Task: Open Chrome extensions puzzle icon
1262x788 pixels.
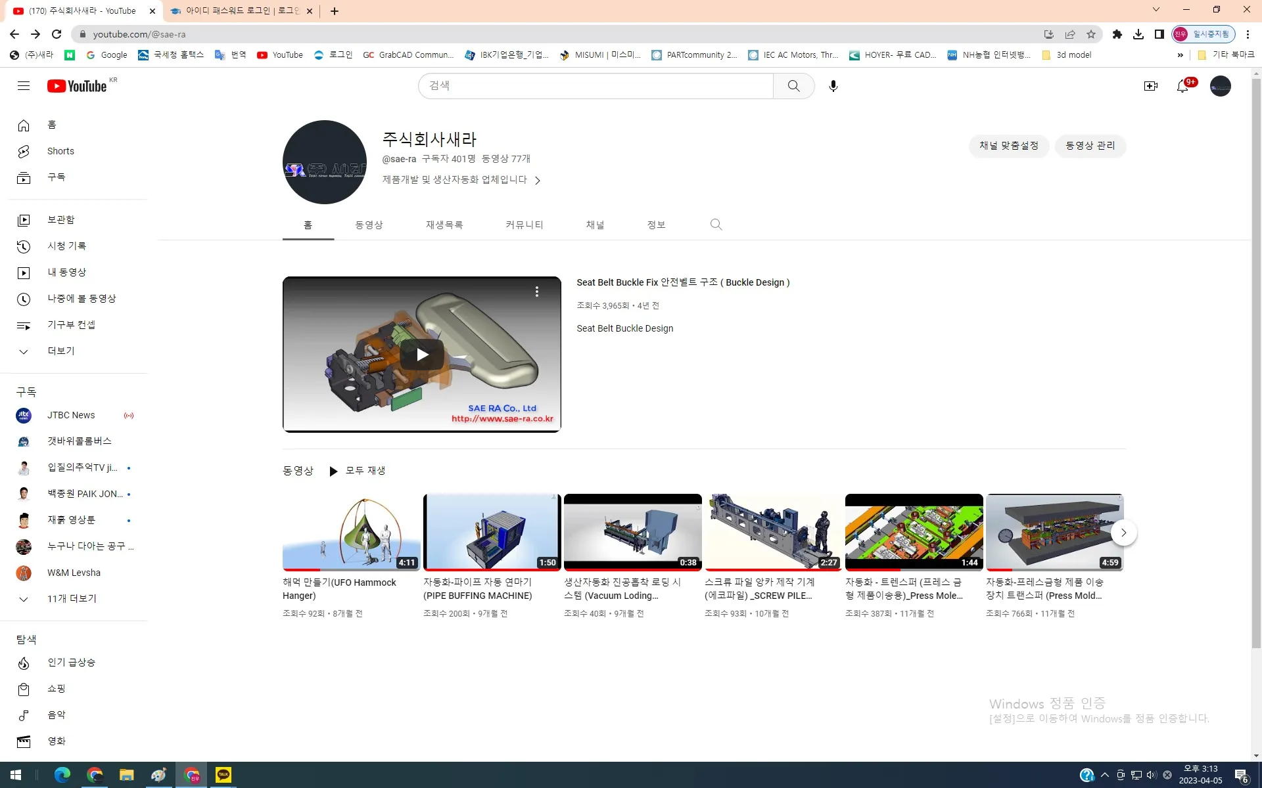Action: pos(1117,34)
